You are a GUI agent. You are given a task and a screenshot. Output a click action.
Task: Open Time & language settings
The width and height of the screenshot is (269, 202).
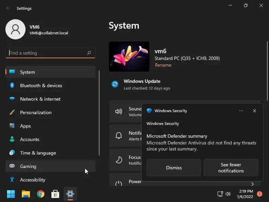(x=50, y=153)
